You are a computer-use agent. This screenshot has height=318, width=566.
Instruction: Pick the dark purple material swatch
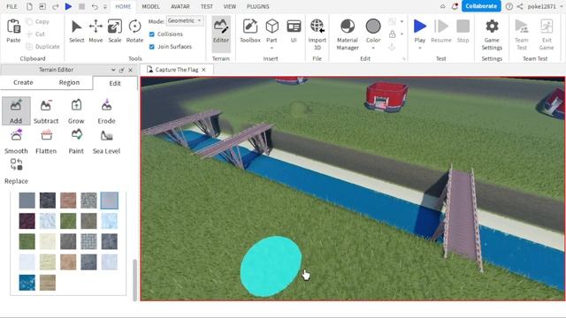point(27,221)
